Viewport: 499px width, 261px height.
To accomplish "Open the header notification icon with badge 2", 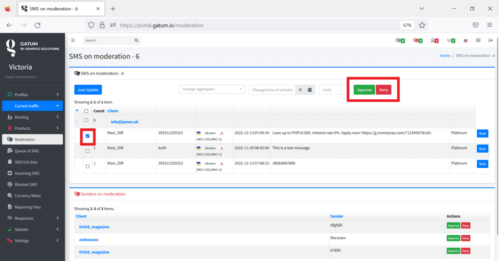I will click(451, 40).
